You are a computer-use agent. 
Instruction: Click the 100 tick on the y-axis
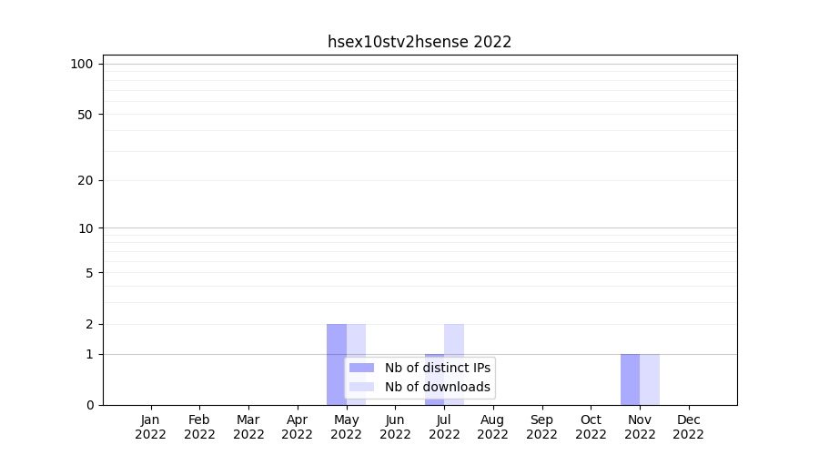pos(82,64)
